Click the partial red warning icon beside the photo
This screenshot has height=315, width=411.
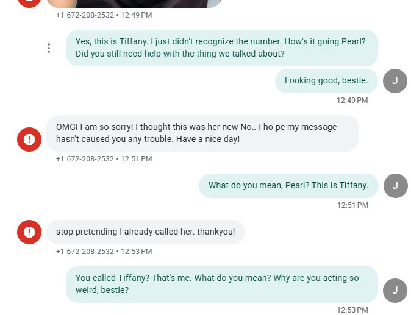tap(29, 2)
